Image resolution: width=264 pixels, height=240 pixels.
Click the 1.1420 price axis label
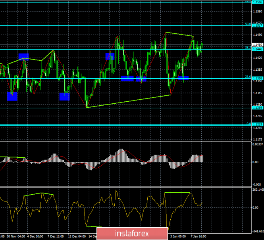click(x=258, y=58)
